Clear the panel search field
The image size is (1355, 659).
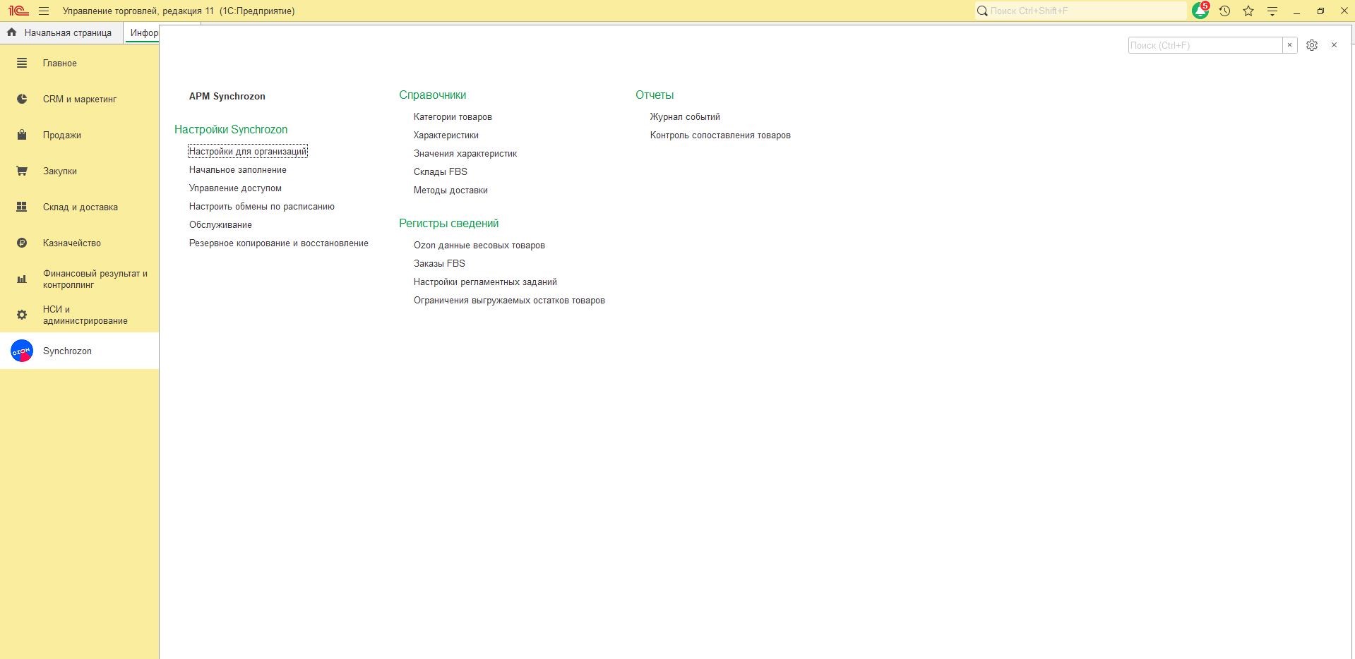(1290, 45)
